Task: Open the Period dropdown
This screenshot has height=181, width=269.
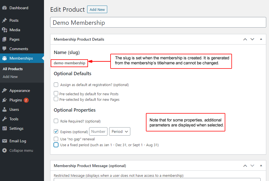Action: tap(120, 131)
